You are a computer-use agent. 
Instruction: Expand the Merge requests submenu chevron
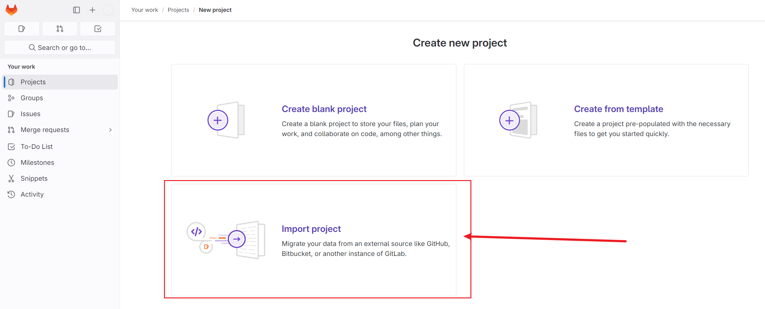(110, 130)
